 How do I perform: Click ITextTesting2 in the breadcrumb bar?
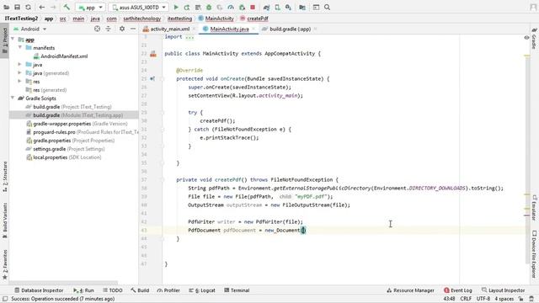tap(21, 19)
